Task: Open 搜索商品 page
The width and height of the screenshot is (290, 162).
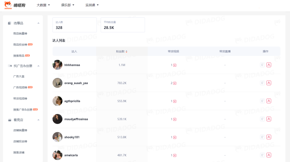Action: tap(19, 56)
